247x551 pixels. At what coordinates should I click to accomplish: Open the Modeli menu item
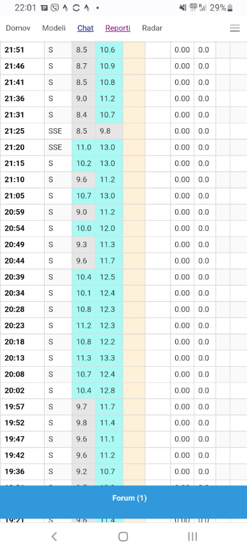coord(53,28)
